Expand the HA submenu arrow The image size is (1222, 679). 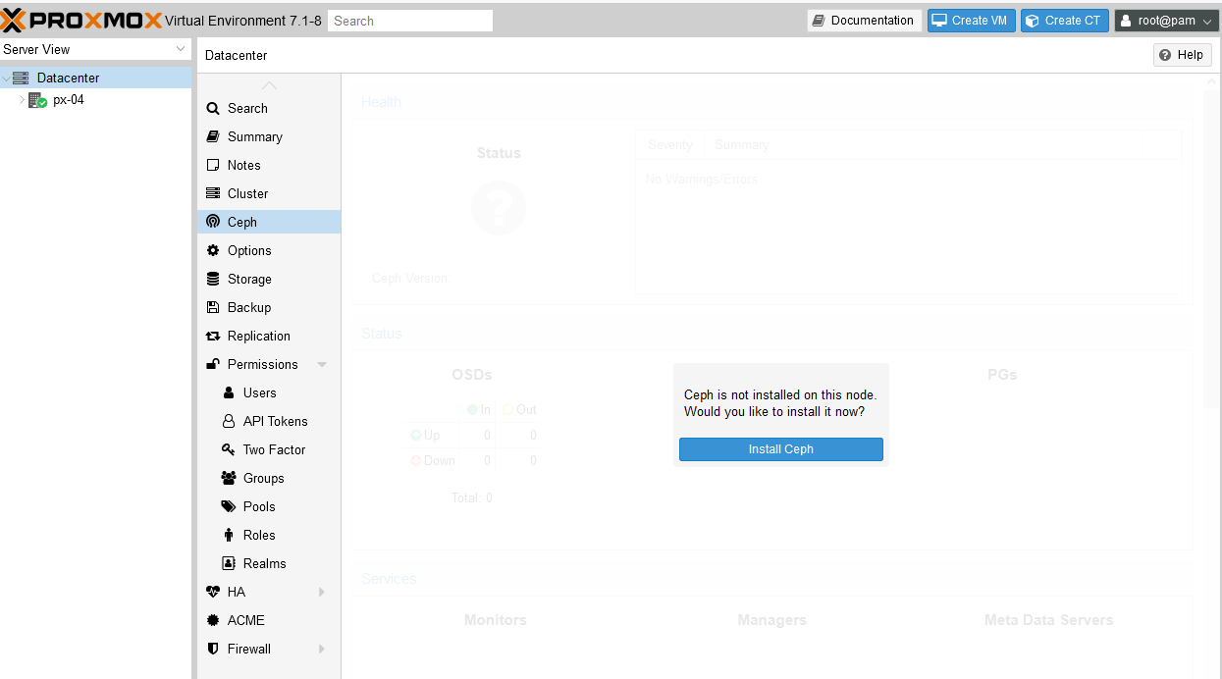(x=322, y=592)
